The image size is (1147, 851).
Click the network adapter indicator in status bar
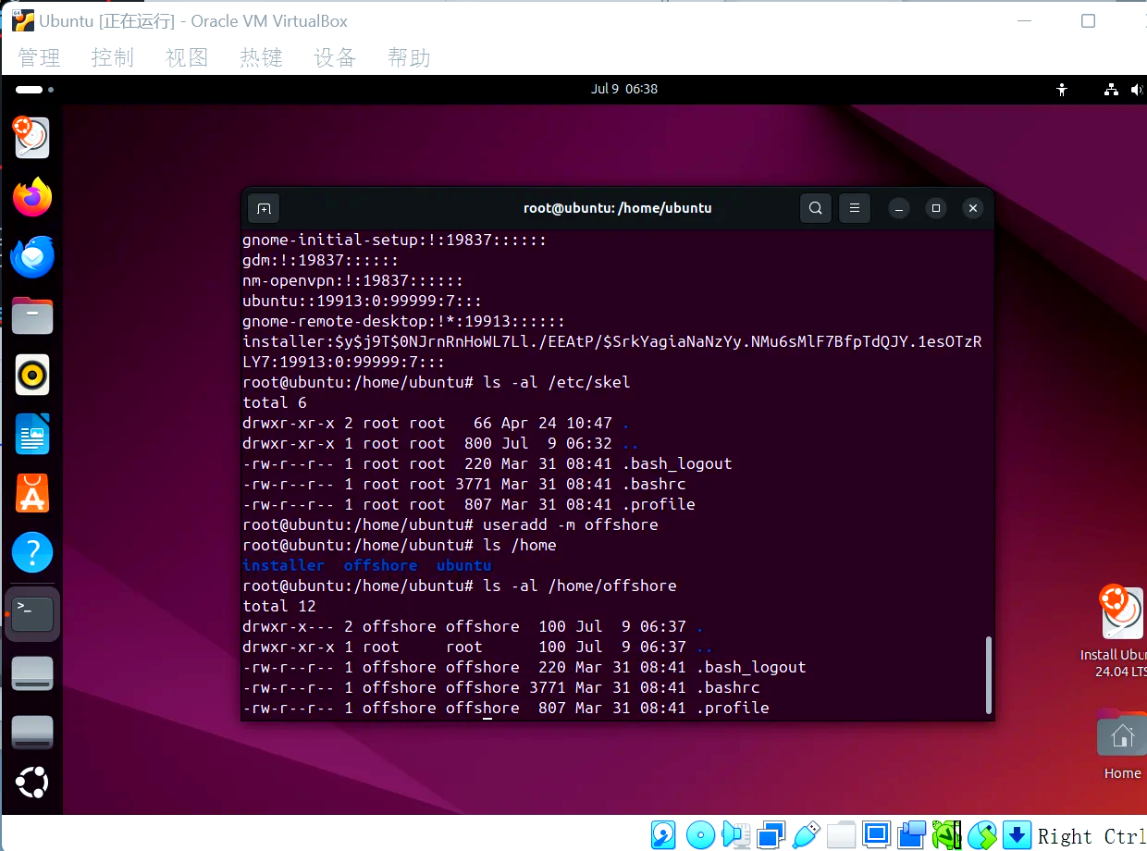pos(771,834)
